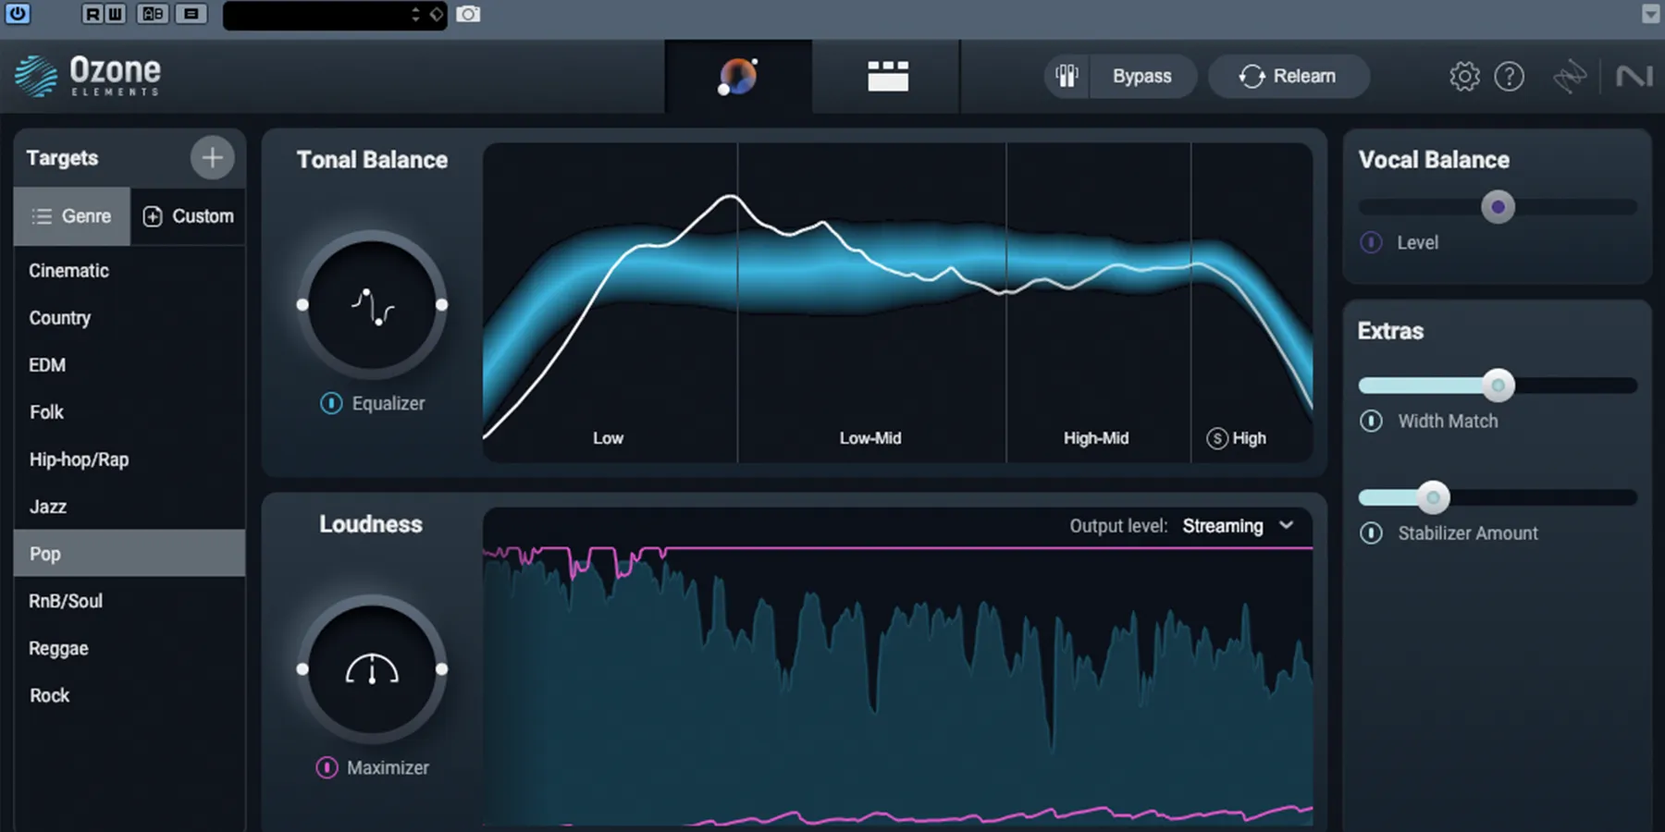1665x832 pixels.
Task: Click the plugin power icon at top left
Action: [x=18, y=14]
